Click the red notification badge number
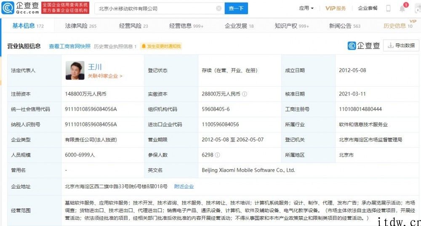This screenshot has width=421, height=226. click(406, 5)
